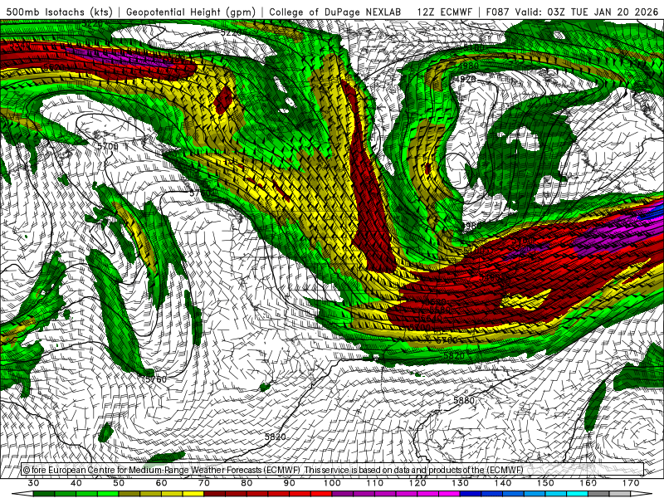
Task: Pick the bright red swatch left of 100
Action: pyautogui.click(x=321, y=494)
